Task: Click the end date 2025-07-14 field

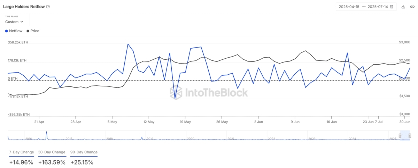Action: coord(378,7)
